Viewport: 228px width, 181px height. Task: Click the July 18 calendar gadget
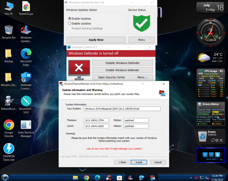click(x=210, y=7)
